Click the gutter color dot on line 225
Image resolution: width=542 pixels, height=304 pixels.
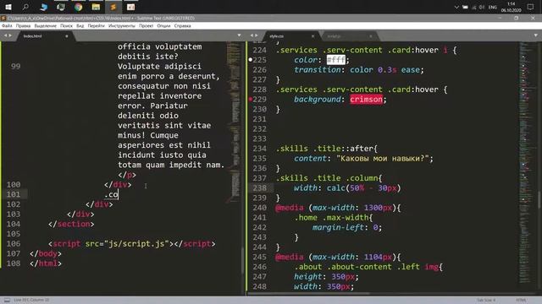251,60
